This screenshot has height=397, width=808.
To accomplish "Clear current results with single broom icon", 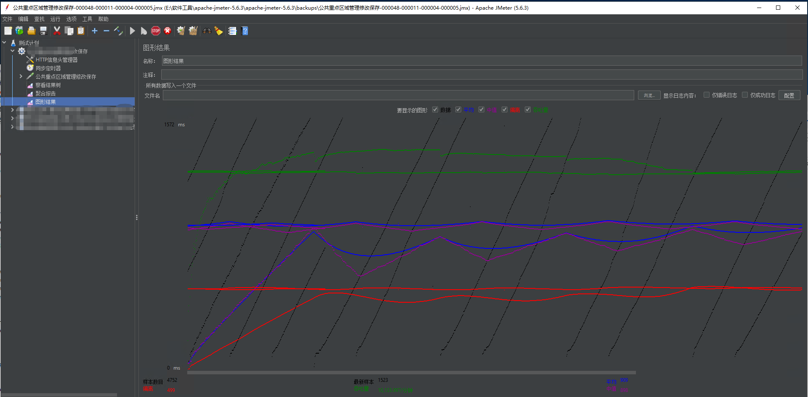I will point(181,31).
